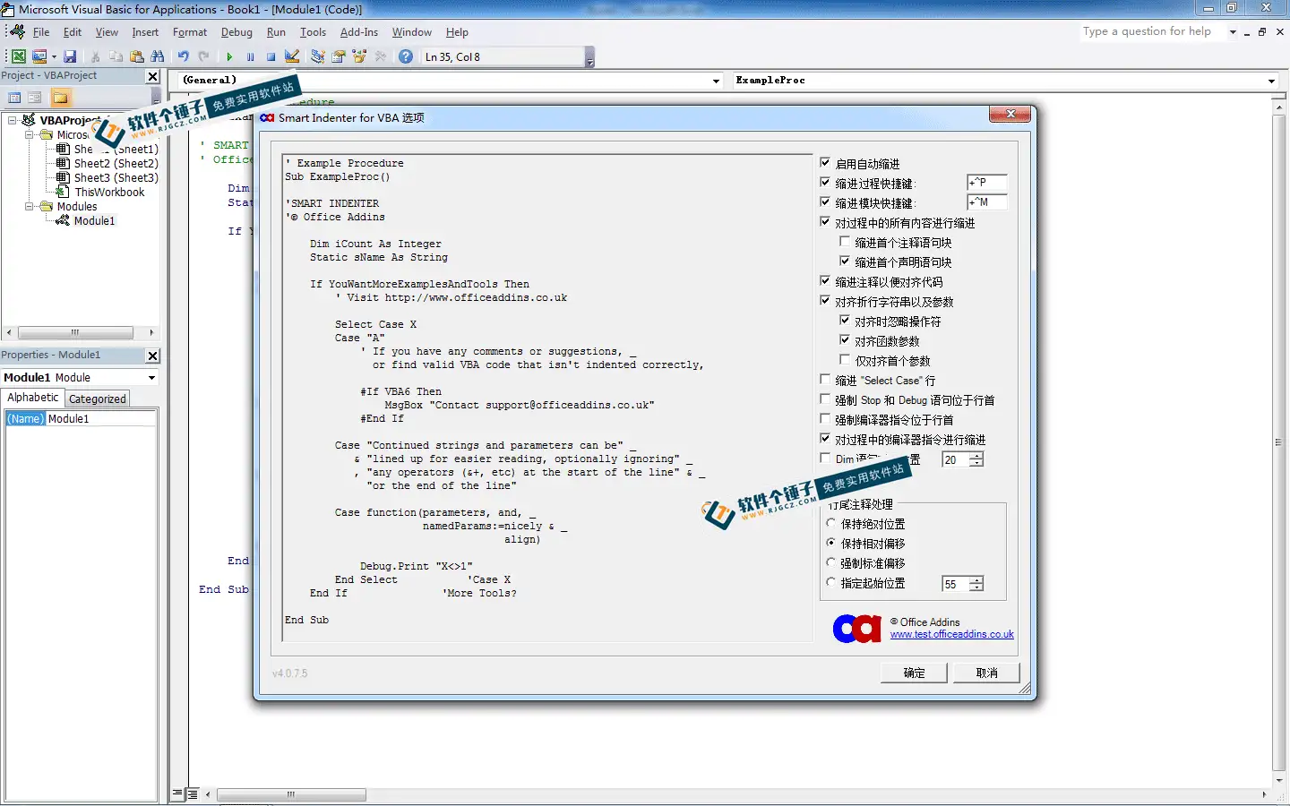The image size is (1290, 806).
Task: Select the 保持绝对位置 radio button
Action: (x=831, y=524)
